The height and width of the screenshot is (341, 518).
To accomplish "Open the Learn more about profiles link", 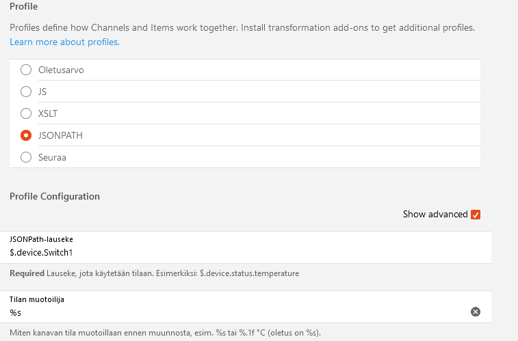I will [65, 42].
